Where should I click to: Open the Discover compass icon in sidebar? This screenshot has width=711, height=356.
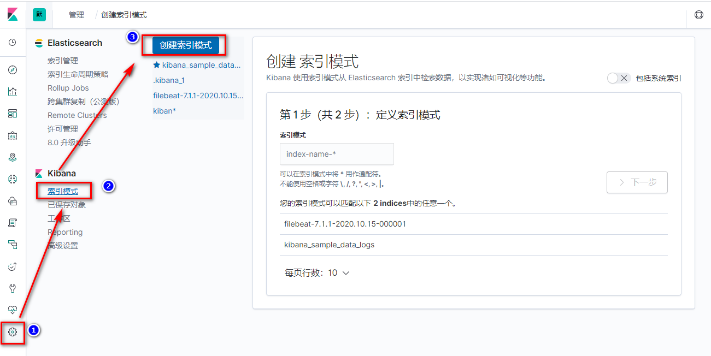click(13, 70)
